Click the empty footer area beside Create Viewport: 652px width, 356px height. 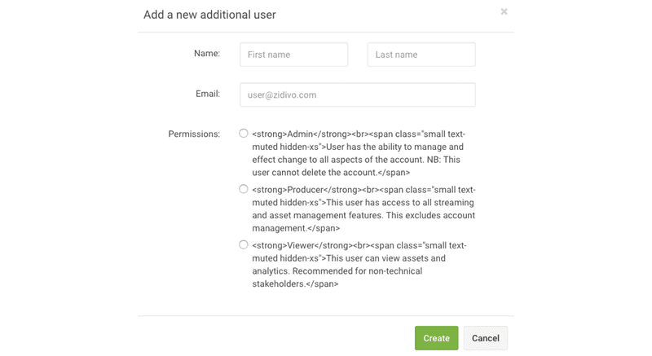277,338
